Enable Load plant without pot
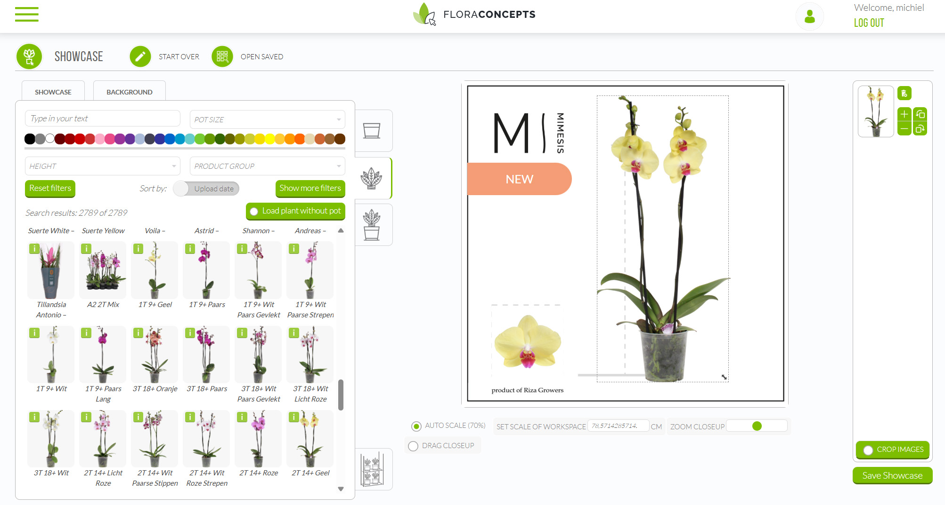This screenshot has width=945, height=505. coord(254,212)
